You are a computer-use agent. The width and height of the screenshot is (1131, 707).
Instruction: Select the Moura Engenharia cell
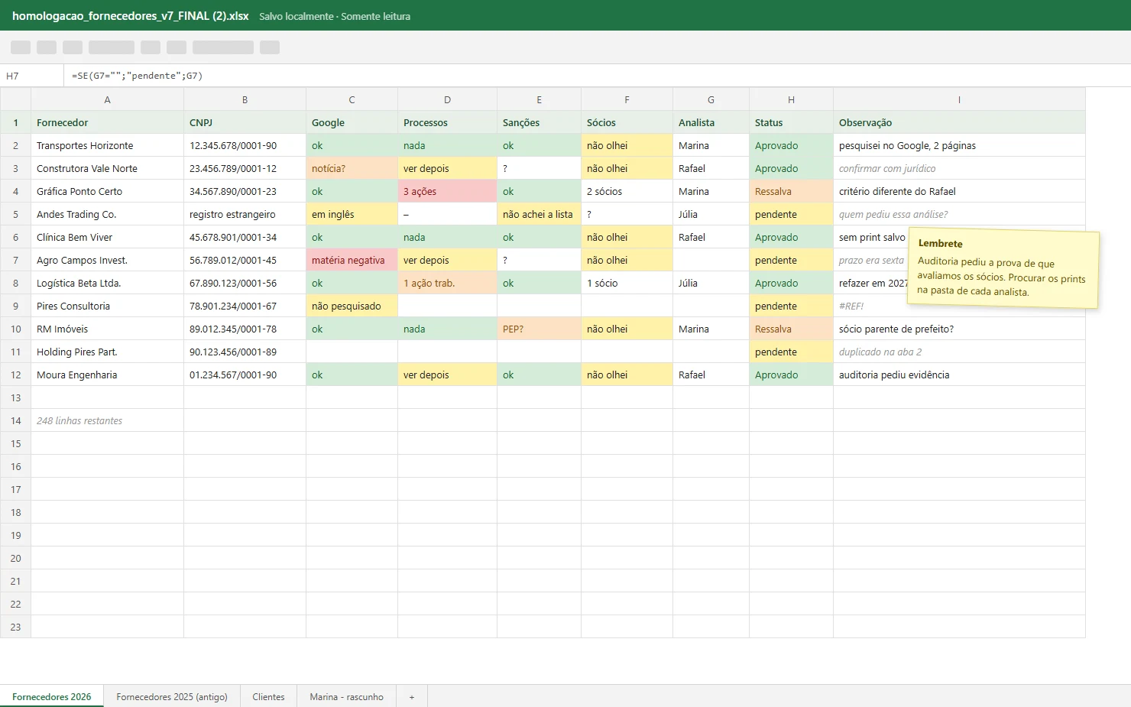click(x=107, y=375)
